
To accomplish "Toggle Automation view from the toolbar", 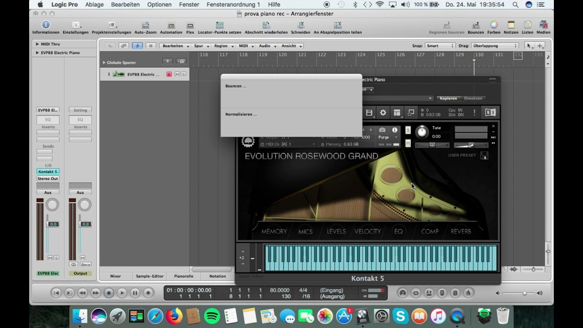I will pos(171,25).
